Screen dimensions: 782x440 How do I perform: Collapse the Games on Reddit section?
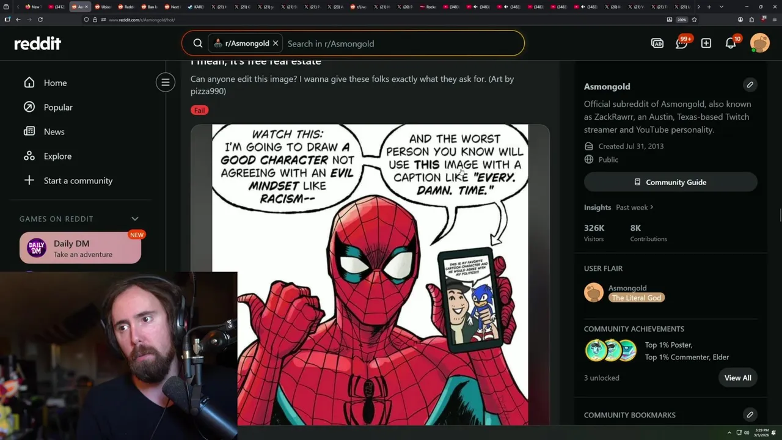(135, 219)
